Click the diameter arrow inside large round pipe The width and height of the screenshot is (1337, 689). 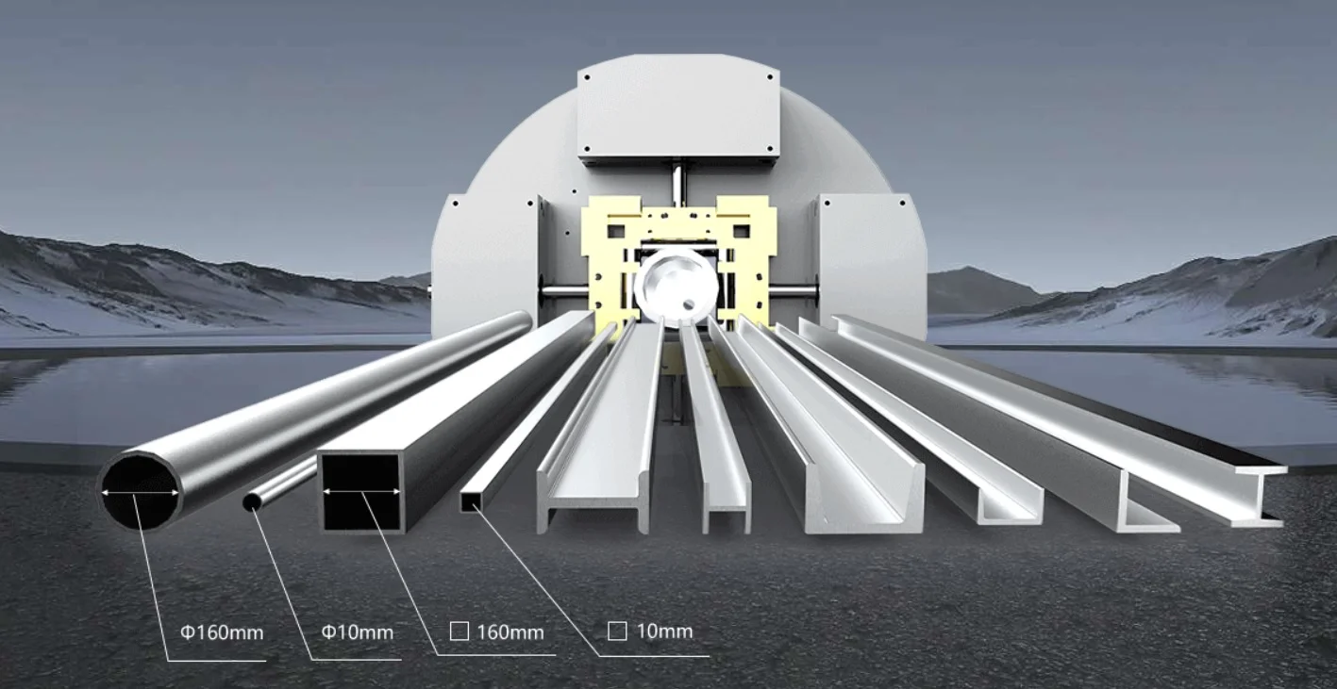click(x=141, y=492)
